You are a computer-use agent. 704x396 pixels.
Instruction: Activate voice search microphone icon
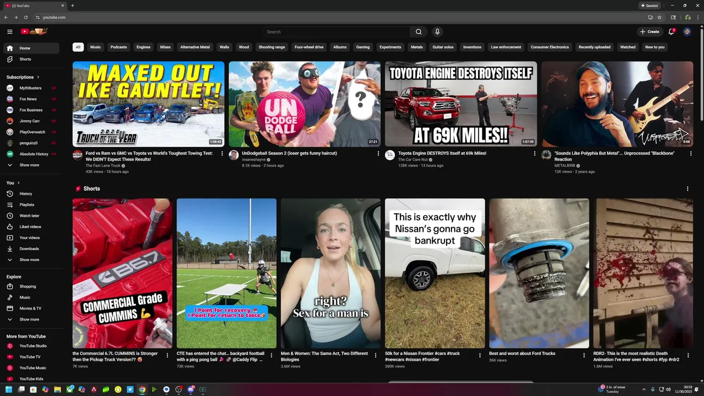(437, 32)
